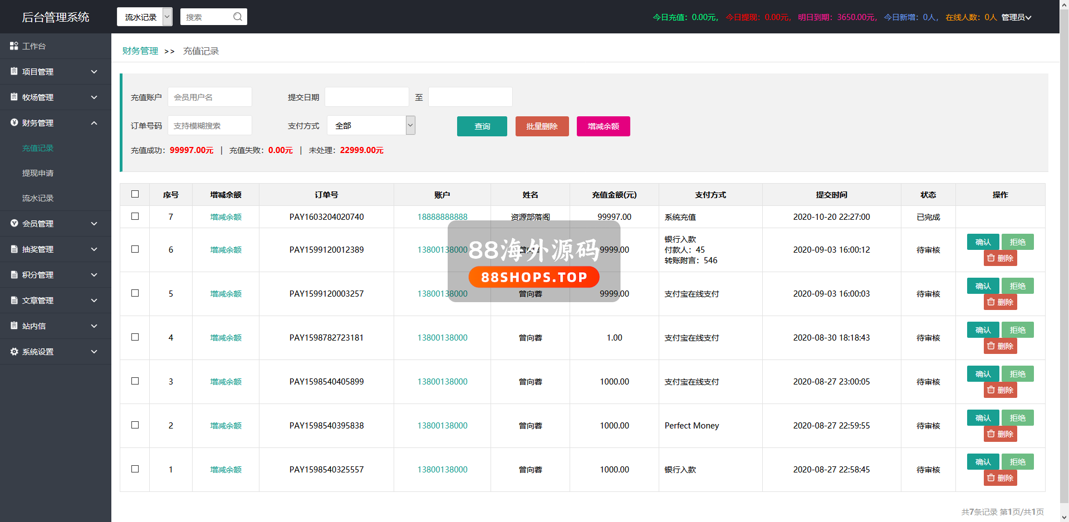This screenshot has width=1069, height=522.
Task: Tick the checkbox for order PAY1598540325557
Action: (x=135, y=469)
